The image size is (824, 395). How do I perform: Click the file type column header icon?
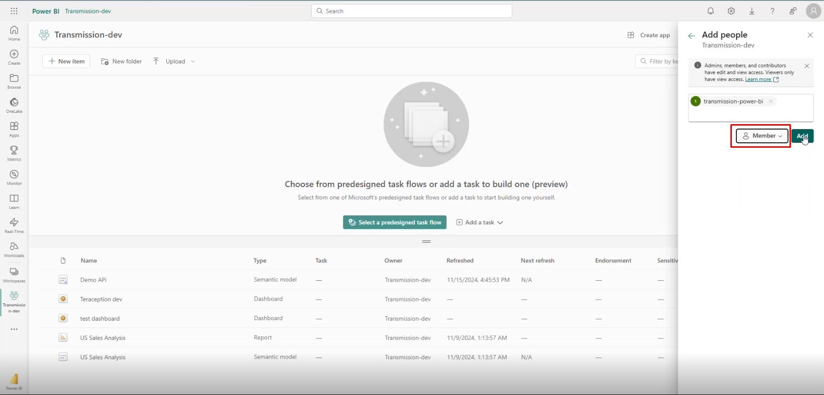coord(63,261)
